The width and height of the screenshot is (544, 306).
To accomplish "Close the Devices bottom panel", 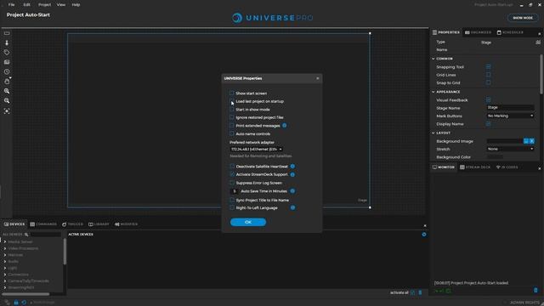I will pyautogui.click(x=425, y=226).
